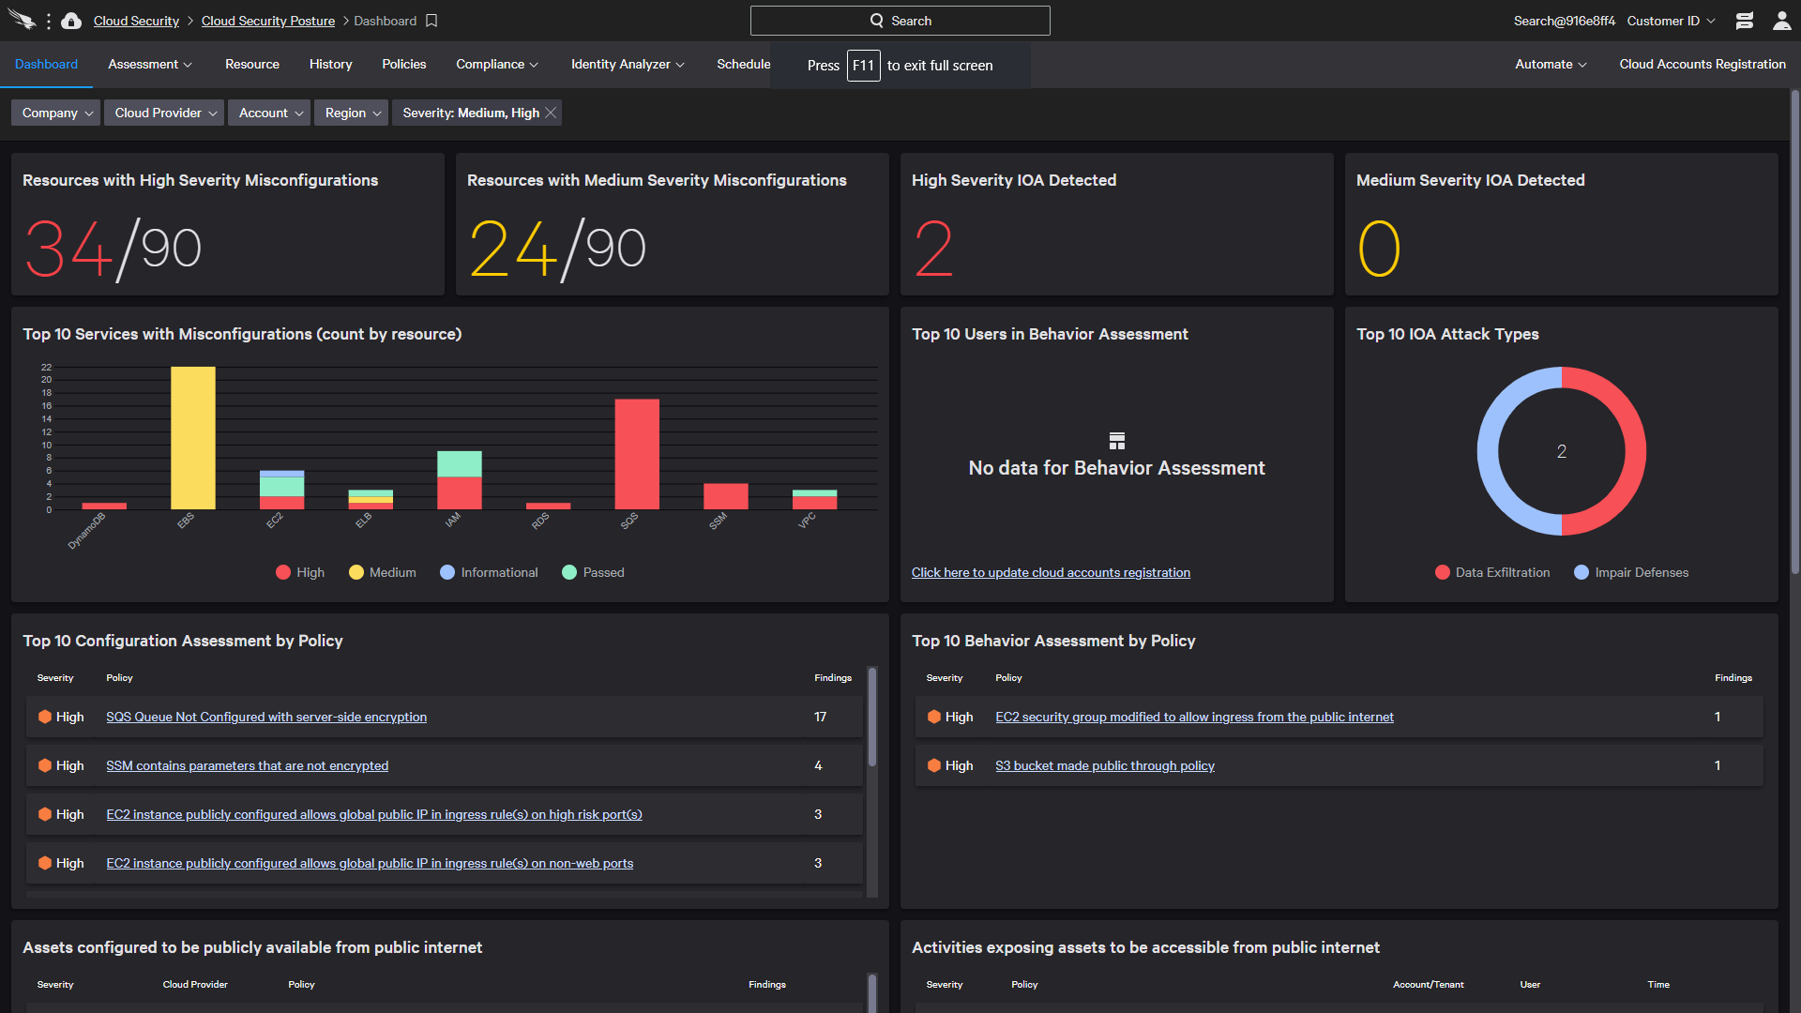Expand the Cloud Provider filter dropdown
The width and height of the screenshot is (1801, 1013).
coord(164,113)
